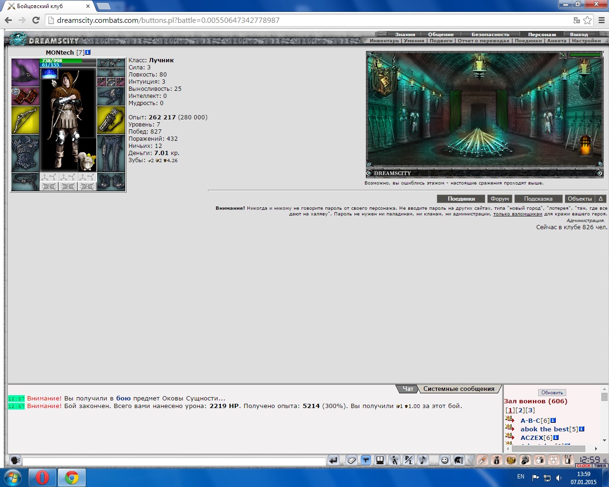Go to player list page 3
This screenshot has width=609, height=487.
530,410
